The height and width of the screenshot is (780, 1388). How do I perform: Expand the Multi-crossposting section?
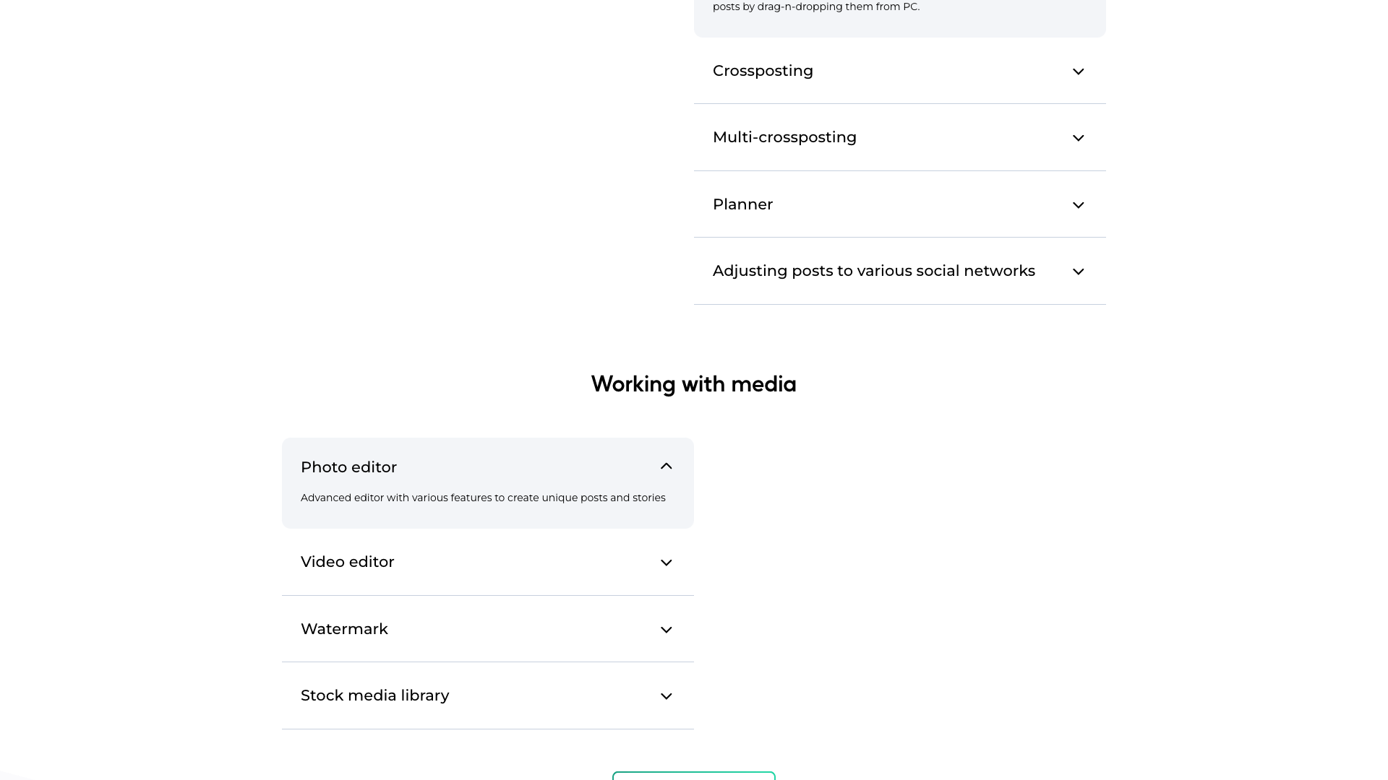899,137
